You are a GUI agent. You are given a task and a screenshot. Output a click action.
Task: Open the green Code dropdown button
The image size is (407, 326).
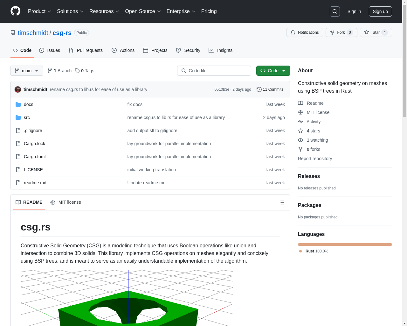point(273,71)
